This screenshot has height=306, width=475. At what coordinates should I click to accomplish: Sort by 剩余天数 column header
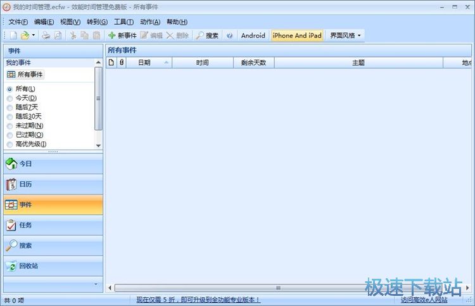click(253, 63)
